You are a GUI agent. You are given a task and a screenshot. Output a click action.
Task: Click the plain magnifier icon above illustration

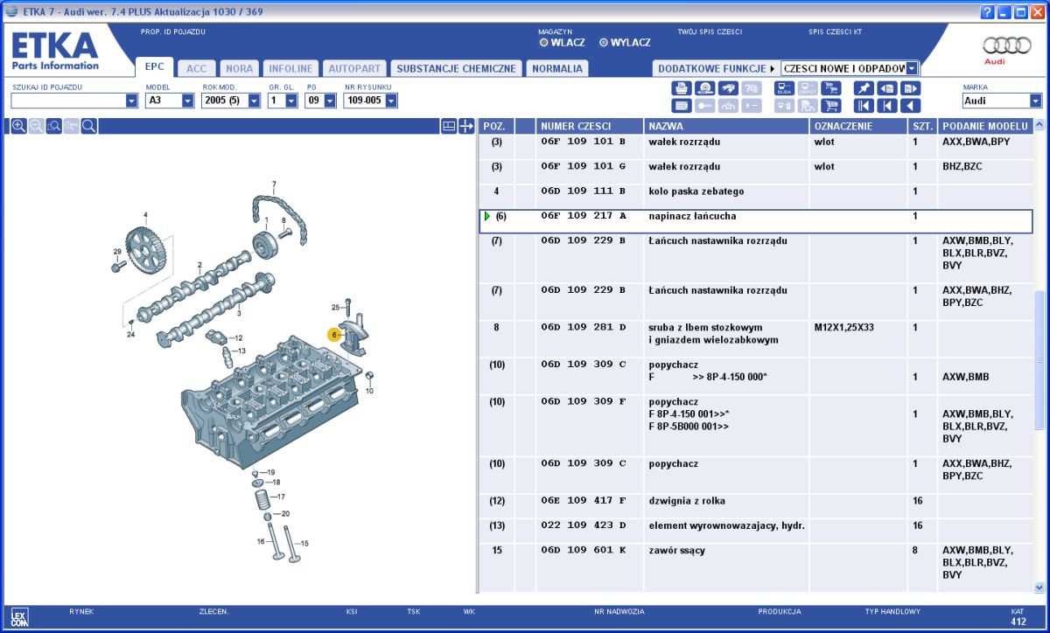coord(88,126)
